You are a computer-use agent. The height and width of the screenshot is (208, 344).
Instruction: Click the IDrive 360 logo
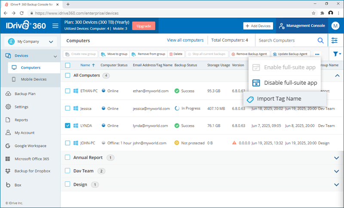pos(26,25)
